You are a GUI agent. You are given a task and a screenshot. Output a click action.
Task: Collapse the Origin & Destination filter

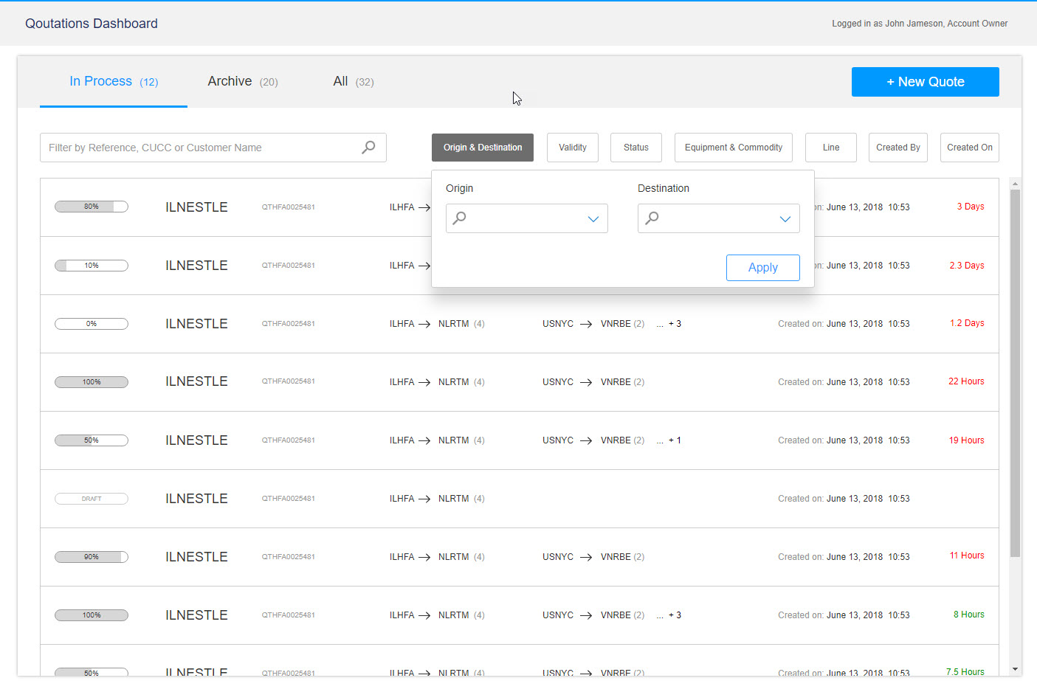click(483, 148)
